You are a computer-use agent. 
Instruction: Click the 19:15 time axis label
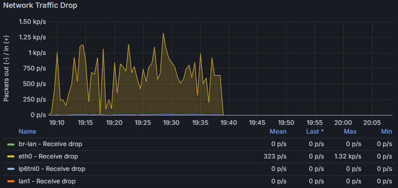[85, 123]
